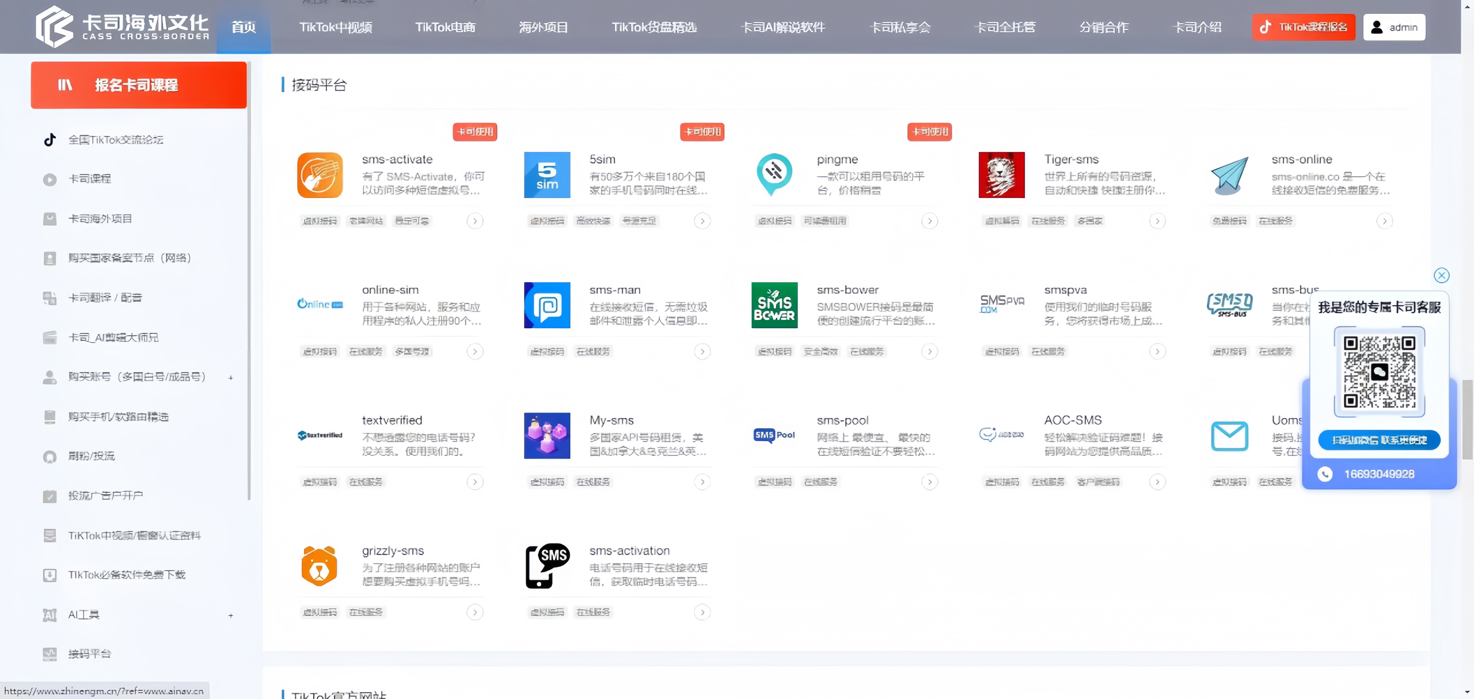Click the textverified logo
Image resolution: width=1474 pixels, height=699 pixels.
[x=320, y=435]
